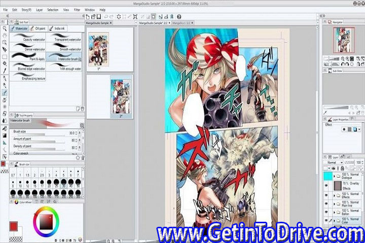
Task: Choose the Paint & Apply brush
Action: (28, 57)
